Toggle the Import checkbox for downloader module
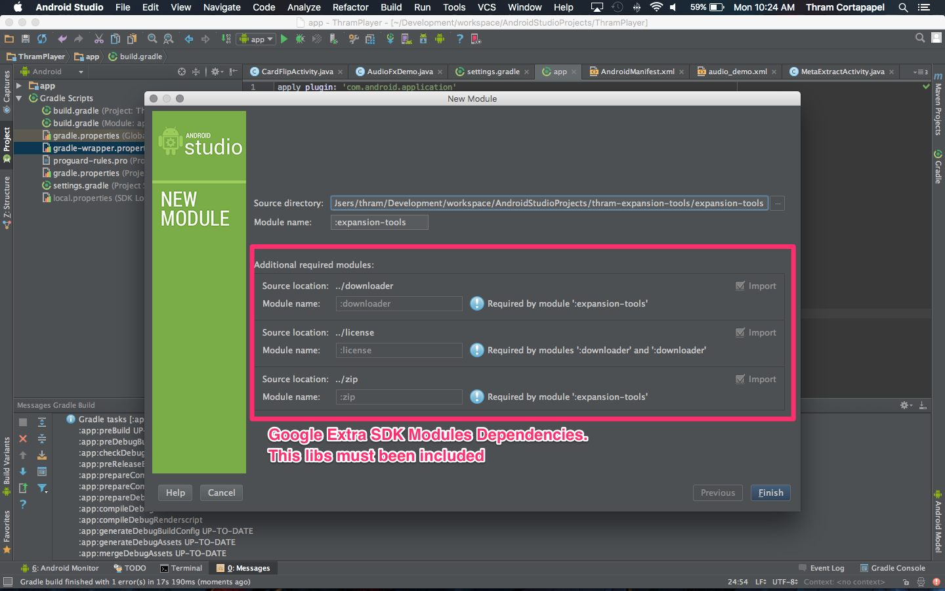The height and width of the screenshot is (591, 945). point(740,286)
